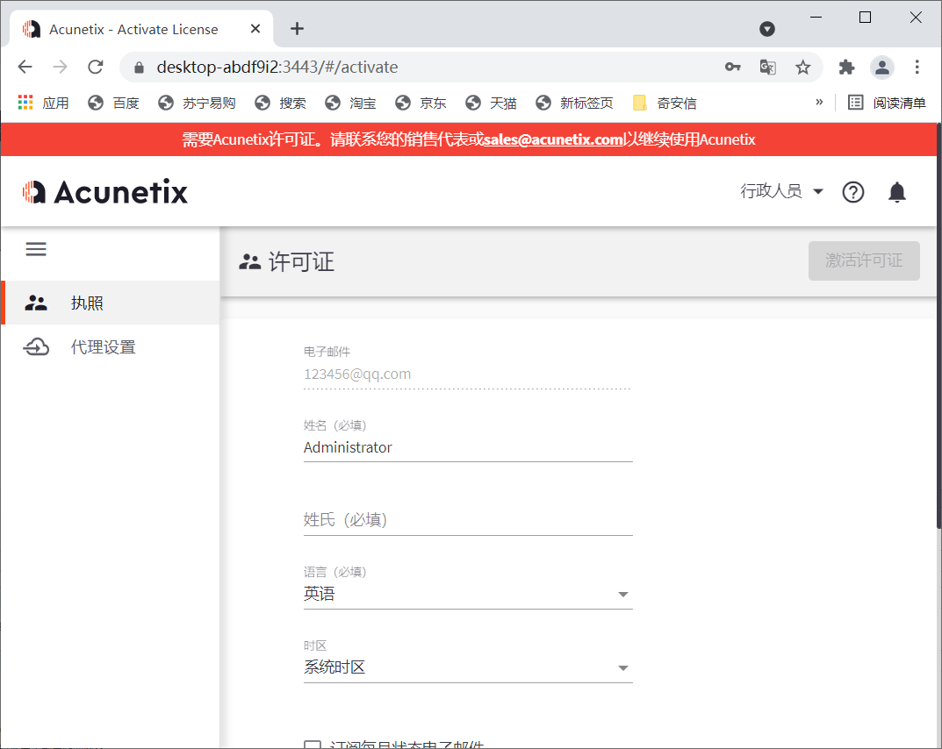Bookmark this page with star icon
Screen dimensions: 942x749
tap(802, 68)
